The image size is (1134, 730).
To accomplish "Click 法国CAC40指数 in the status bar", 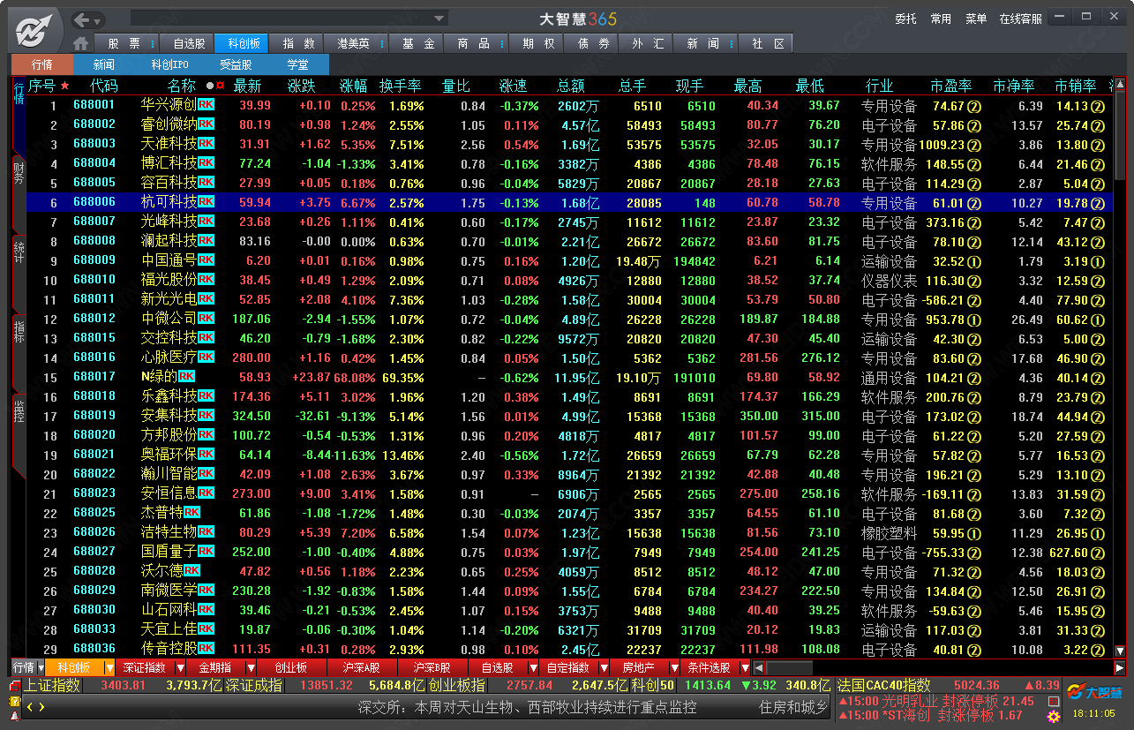I will (x=884, y=685).
